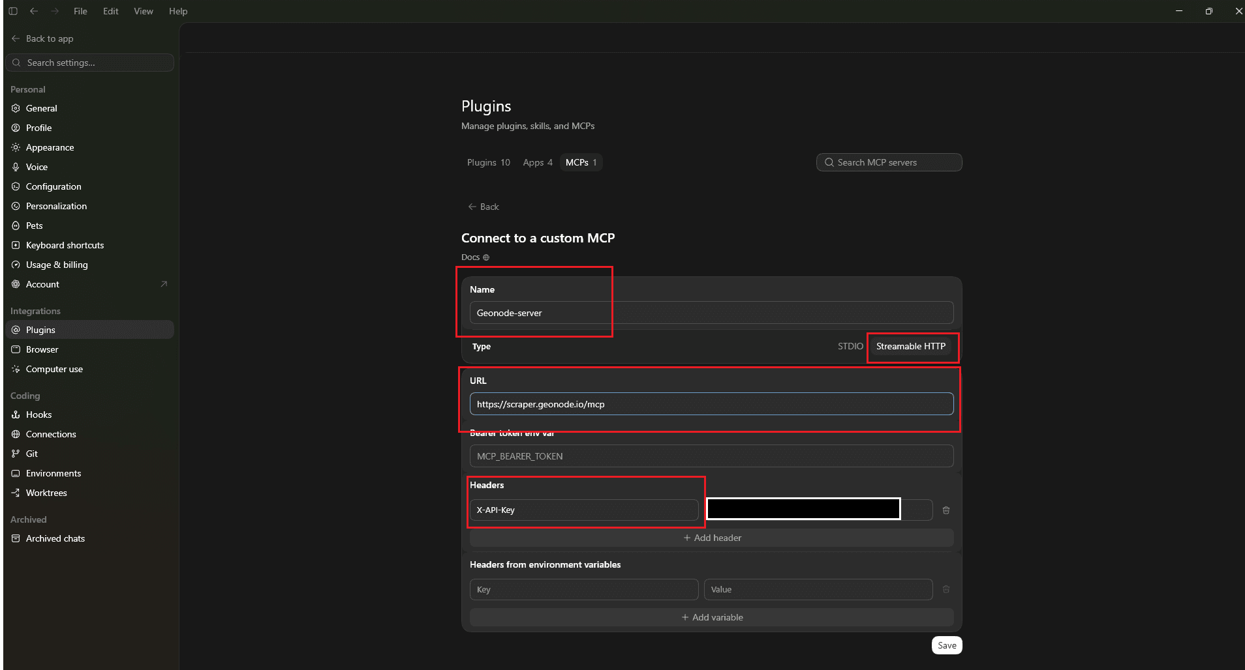Click the Git branch icon
The image size is (1245, 670).
pyautogui.click(x=16, y=454)
